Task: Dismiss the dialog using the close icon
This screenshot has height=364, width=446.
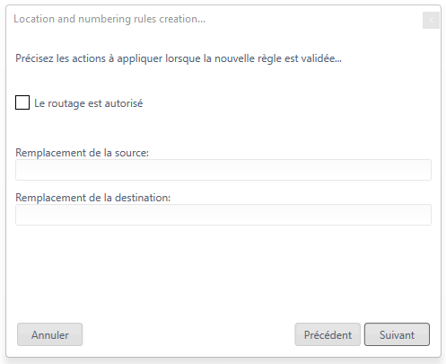Action: [431, 21]
